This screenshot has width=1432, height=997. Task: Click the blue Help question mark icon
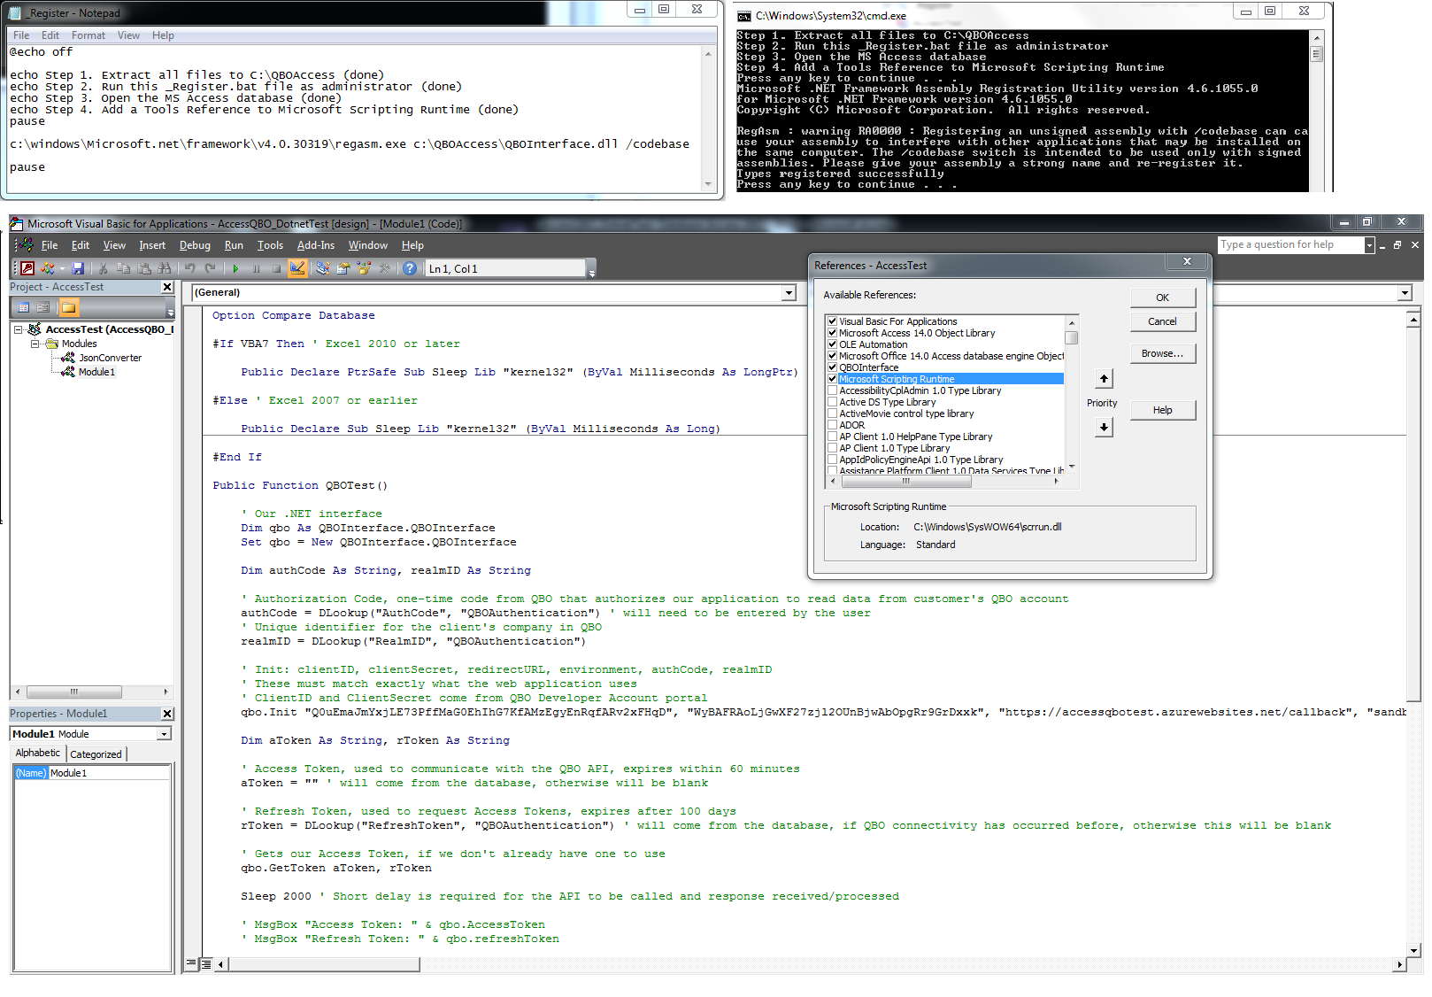[x=409, y=268]
